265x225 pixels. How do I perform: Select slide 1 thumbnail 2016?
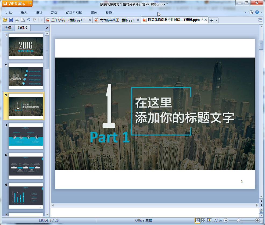(x=26, y=46)
